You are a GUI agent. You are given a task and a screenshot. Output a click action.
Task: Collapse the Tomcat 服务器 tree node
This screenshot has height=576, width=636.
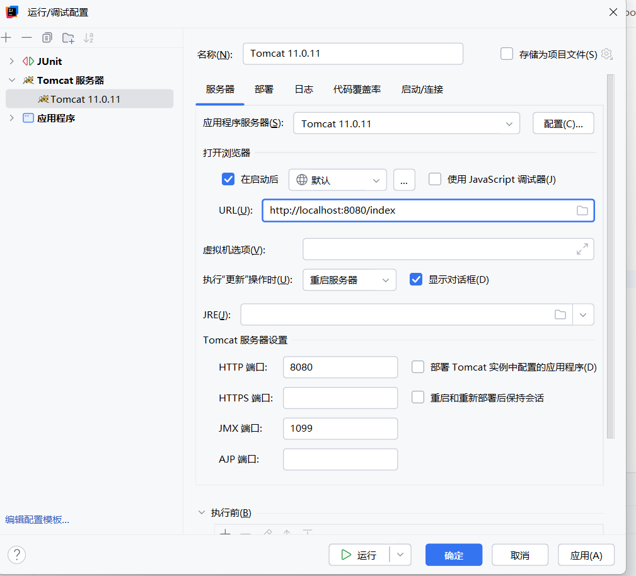12,80
